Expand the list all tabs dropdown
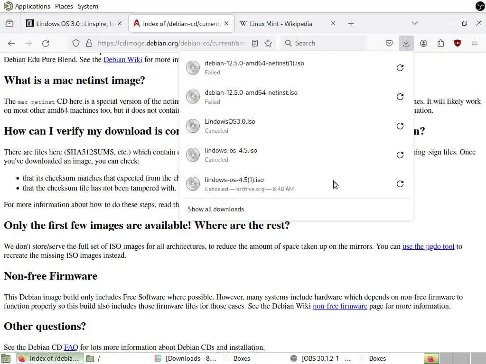Viewport: 486px width, 364px height. pos(415,23)
